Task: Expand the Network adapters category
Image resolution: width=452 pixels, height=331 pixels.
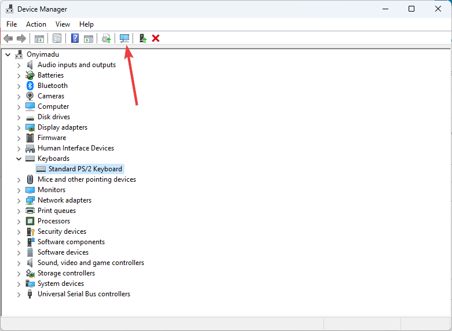Action: [19, 201]
